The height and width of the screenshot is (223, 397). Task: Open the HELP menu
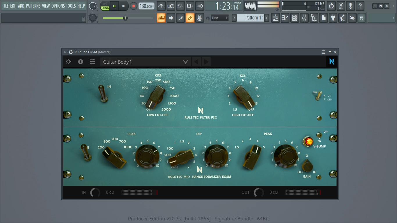point(81,6)
